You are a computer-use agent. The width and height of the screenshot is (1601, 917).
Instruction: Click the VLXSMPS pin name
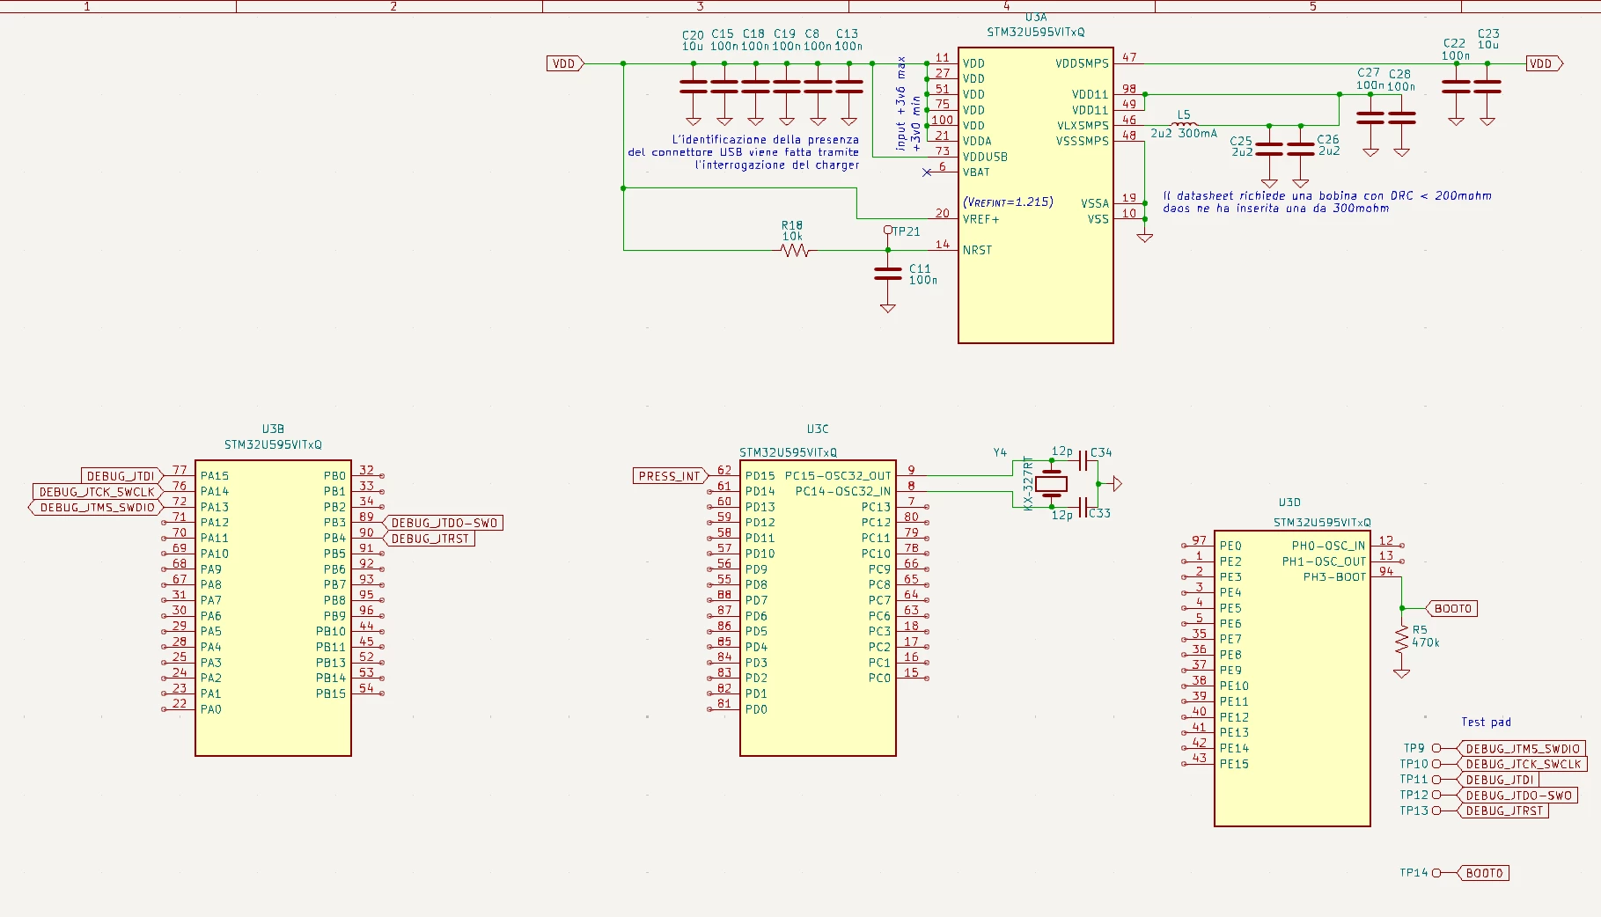pyautogui.click(x=1083, y=126)
